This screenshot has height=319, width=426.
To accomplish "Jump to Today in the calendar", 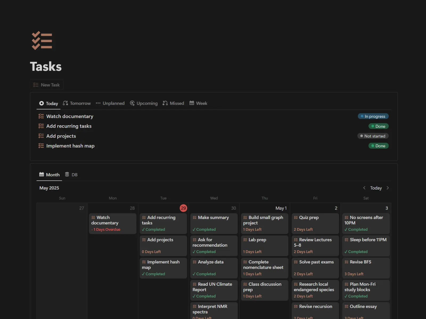I will [376, 188].
